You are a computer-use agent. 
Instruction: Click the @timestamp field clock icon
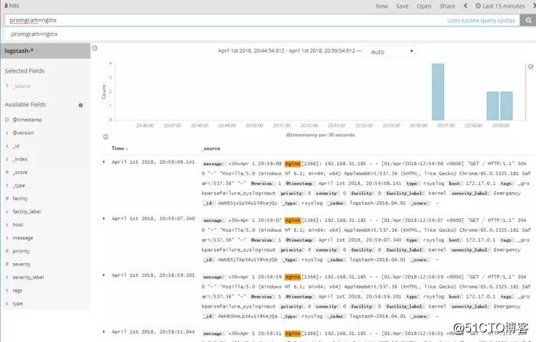7,119
